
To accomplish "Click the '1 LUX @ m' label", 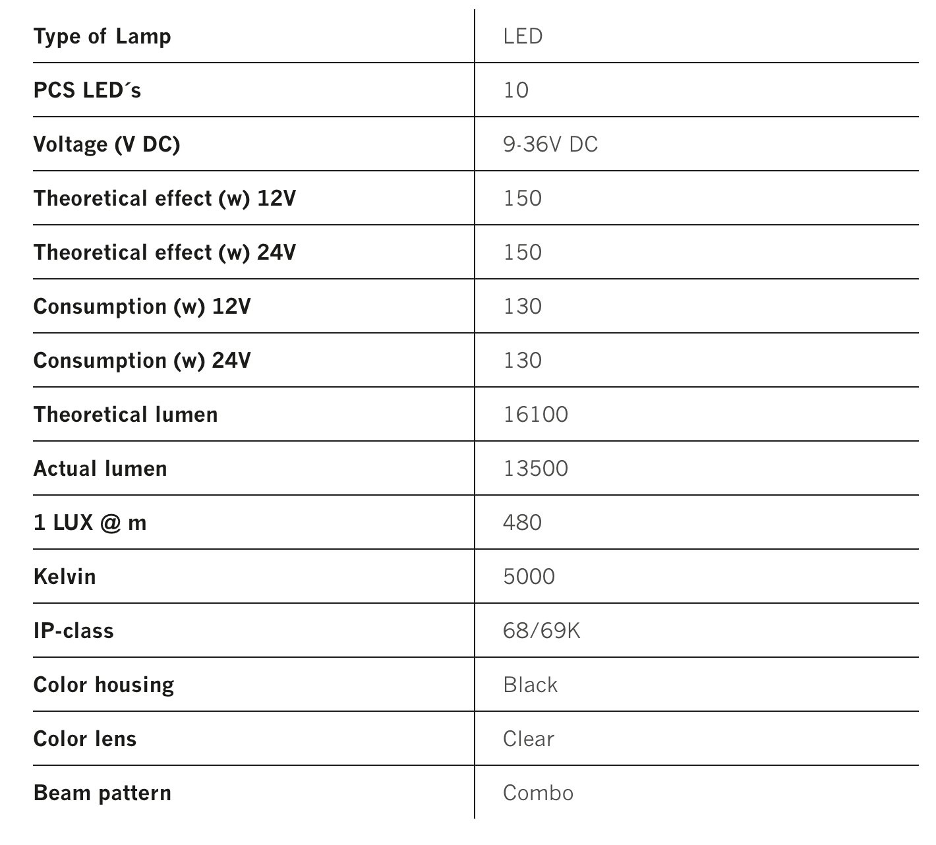I will click(90, 523).
